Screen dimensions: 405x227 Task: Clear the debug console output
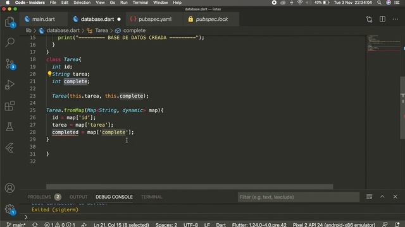(x=369, y=197)
